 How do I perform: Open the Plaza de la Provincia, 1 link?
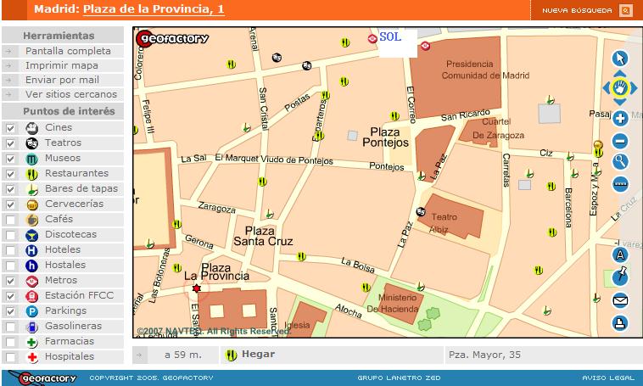pos(154,9)
